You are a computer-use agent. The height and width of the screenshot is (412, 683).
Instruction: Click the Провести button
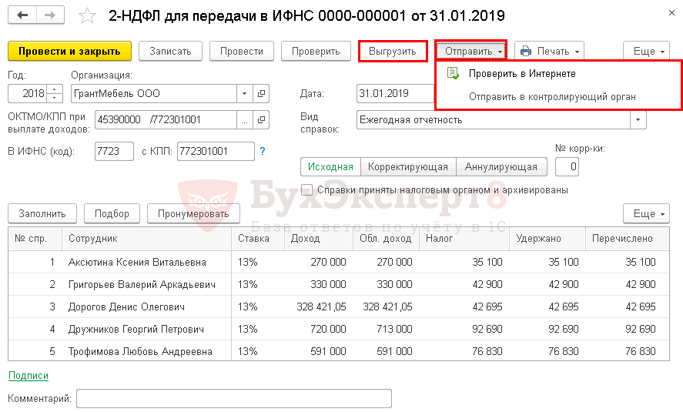[x=241, y=52]
